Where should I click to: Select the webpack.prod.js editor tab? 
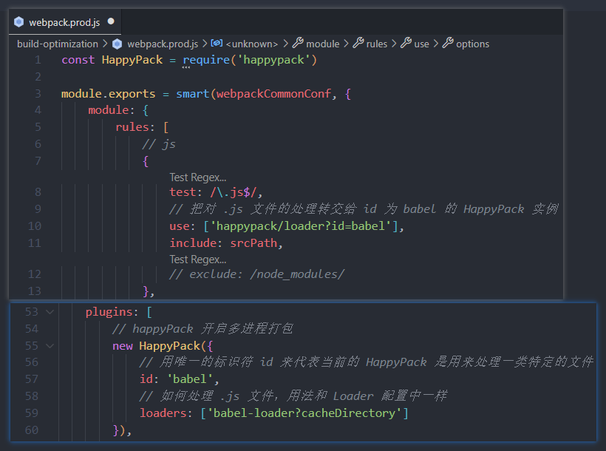(x=65, y=22)
